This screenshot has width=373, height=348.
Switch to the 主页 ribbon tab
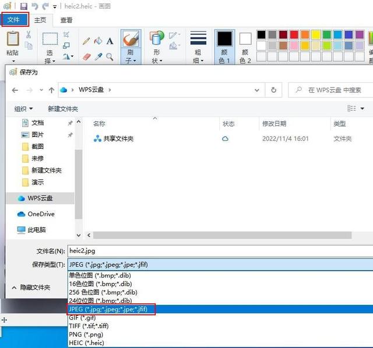click(x=40, y=20)
